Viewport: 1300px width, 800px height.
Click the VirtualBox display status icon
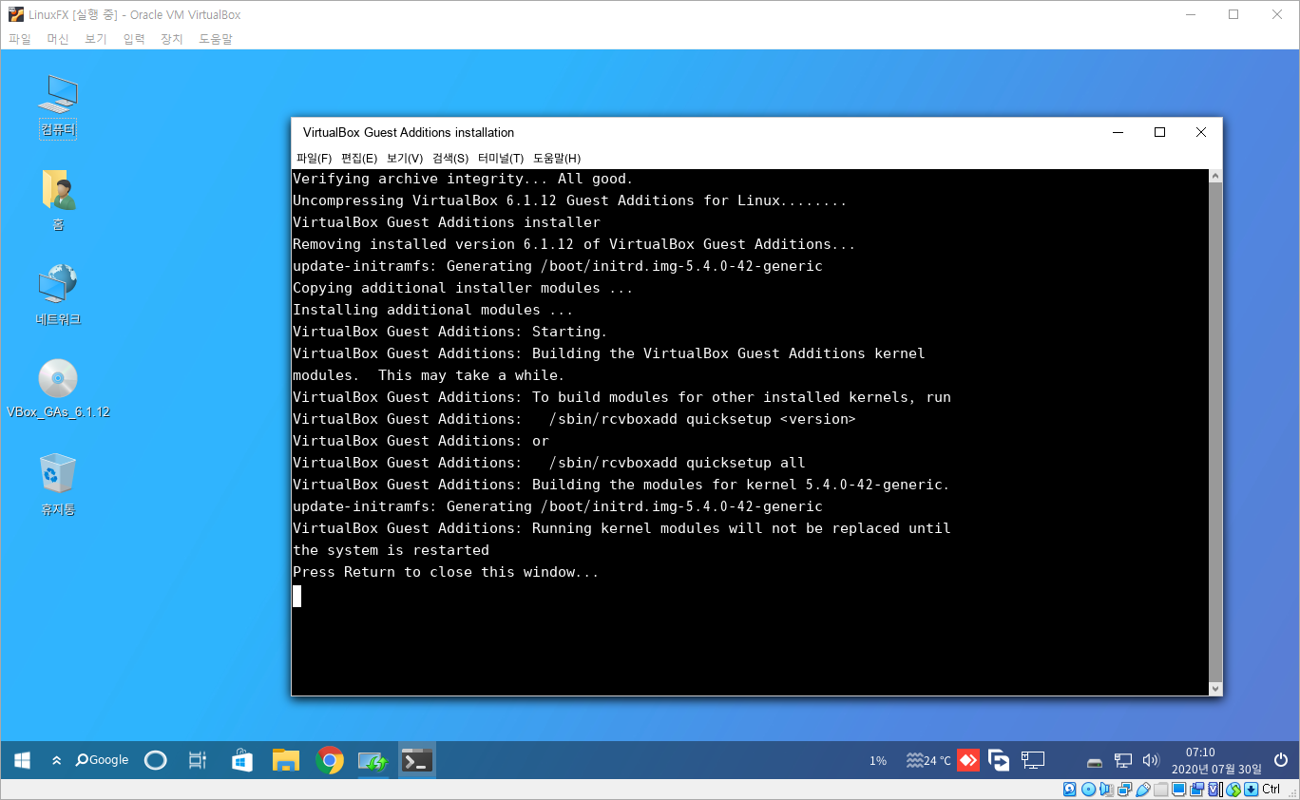coord(1179,790)
